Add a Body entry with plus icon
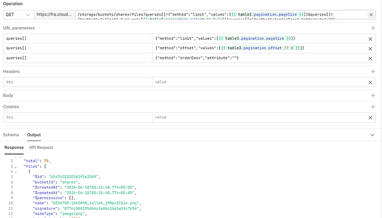Image resolution: width=382 pixels, height=218 pixels. [x=373, y=96]
